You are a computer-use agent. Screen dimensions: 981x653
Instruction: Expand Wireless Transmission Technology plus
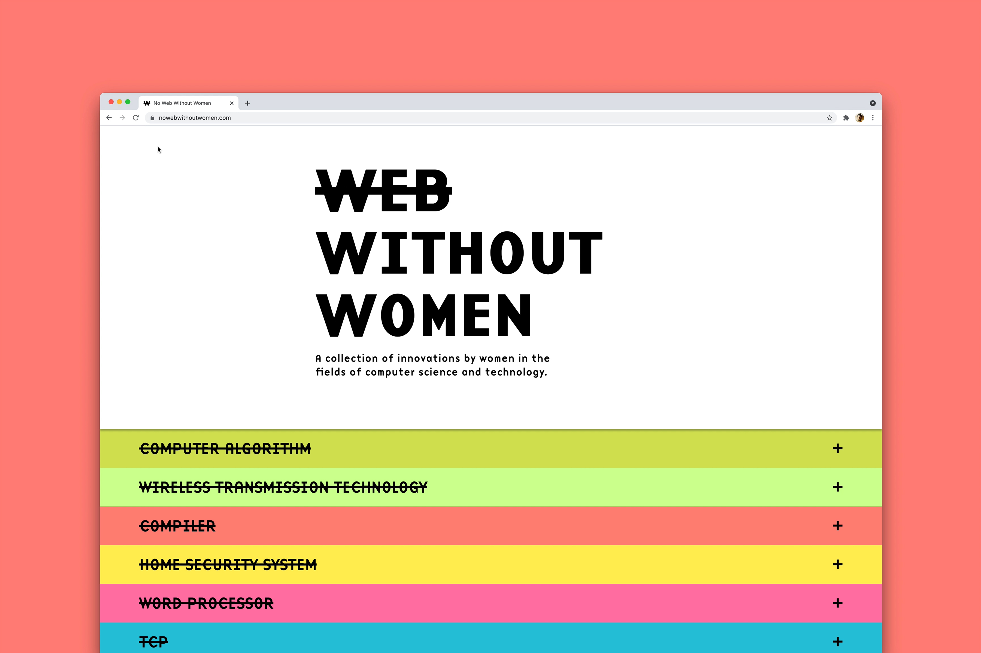[838, 487]
